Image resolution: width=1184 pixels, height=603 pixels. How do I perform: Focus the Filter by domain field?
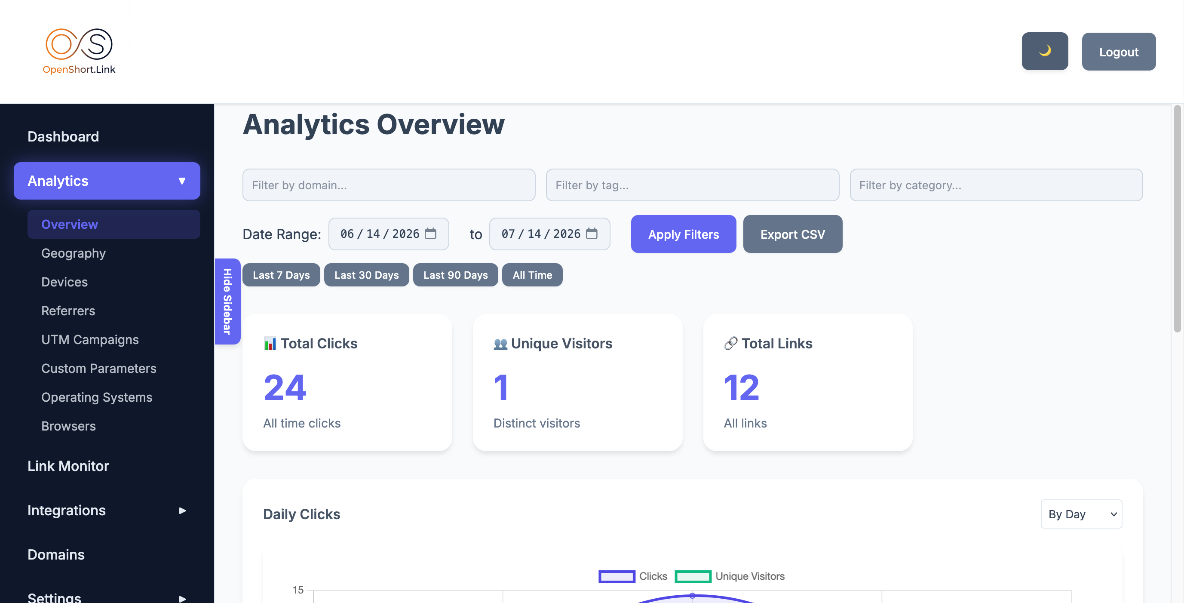click(x=389, y=185)
